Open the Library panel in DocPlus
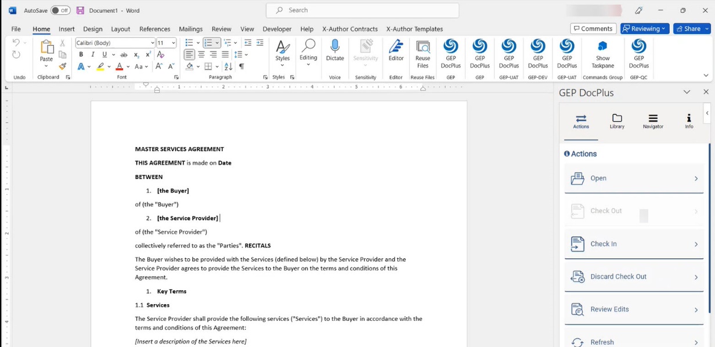Screen dimensions: 715x347 coord(617,121)
